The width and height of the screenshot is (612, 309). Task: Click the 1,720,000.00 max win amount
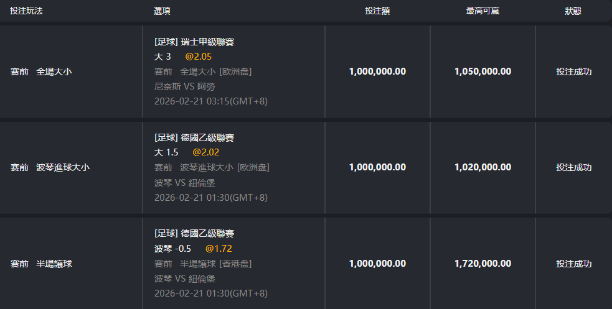click(x=483, y=264)
